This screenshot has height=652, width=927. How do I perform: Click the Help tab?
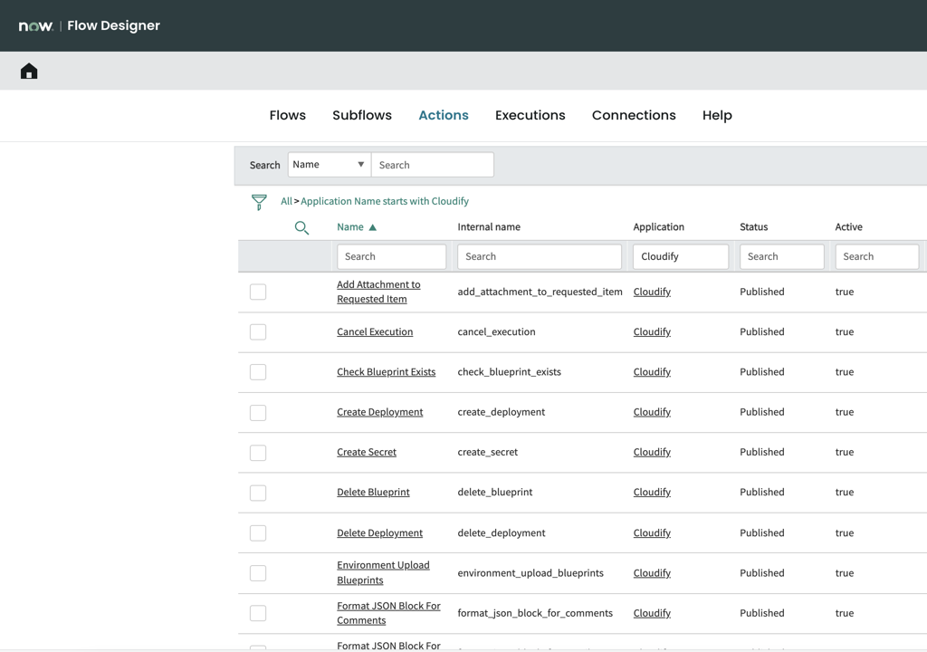(x=717, y=115)
